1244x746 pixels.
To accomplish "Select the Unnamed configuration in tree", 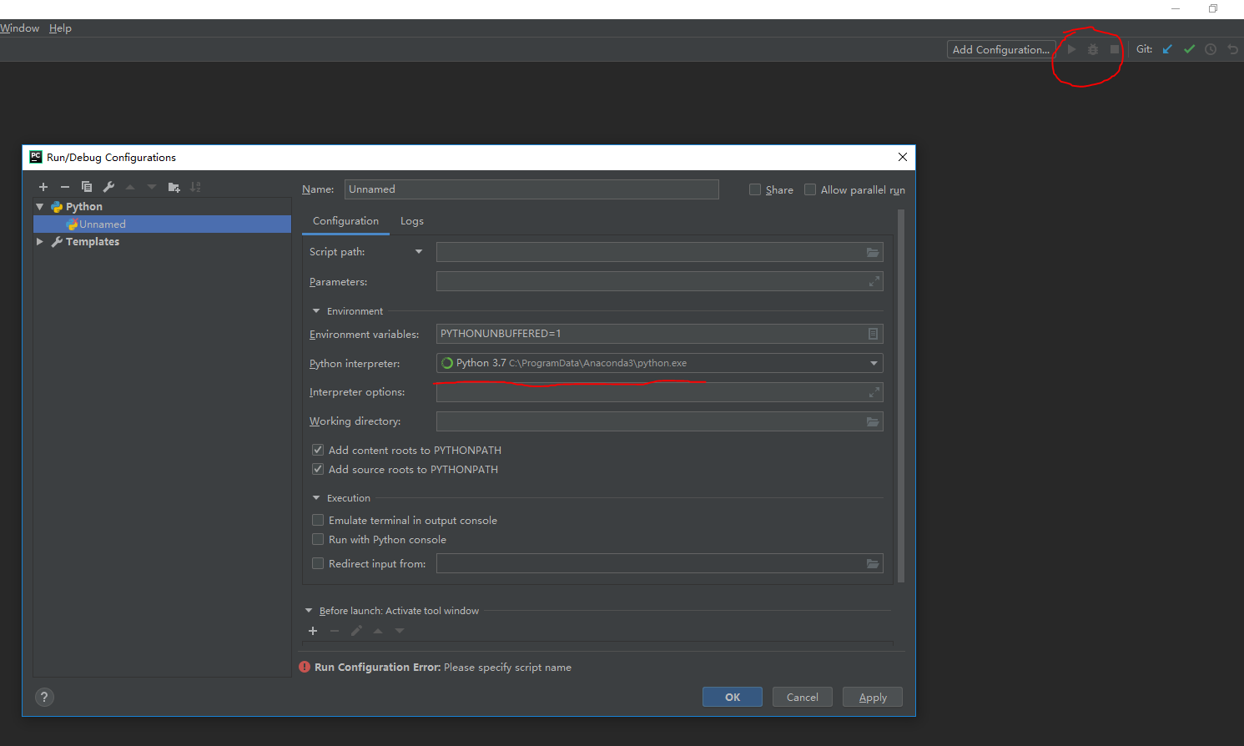I will click(162, 224).
